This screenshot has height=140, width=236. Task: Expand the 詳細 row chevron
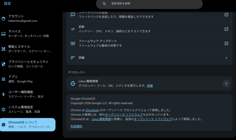(x=226, y=58)
